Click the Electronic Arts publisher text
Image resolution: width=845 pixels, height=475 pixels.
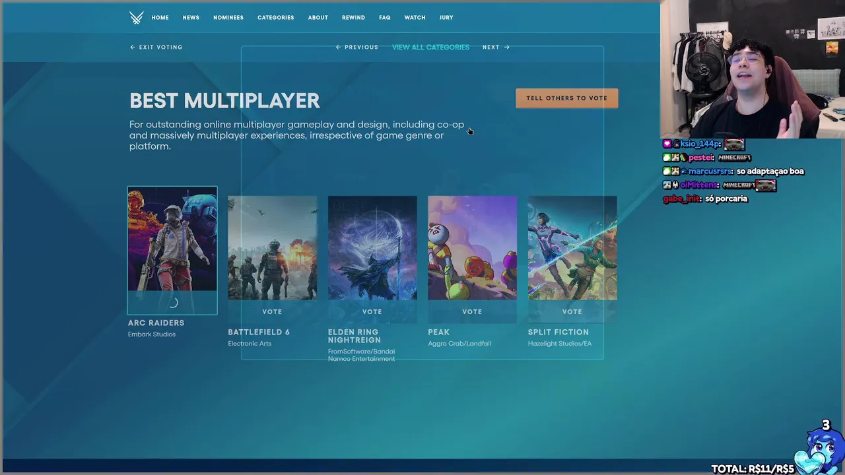[x=250, y=344]
